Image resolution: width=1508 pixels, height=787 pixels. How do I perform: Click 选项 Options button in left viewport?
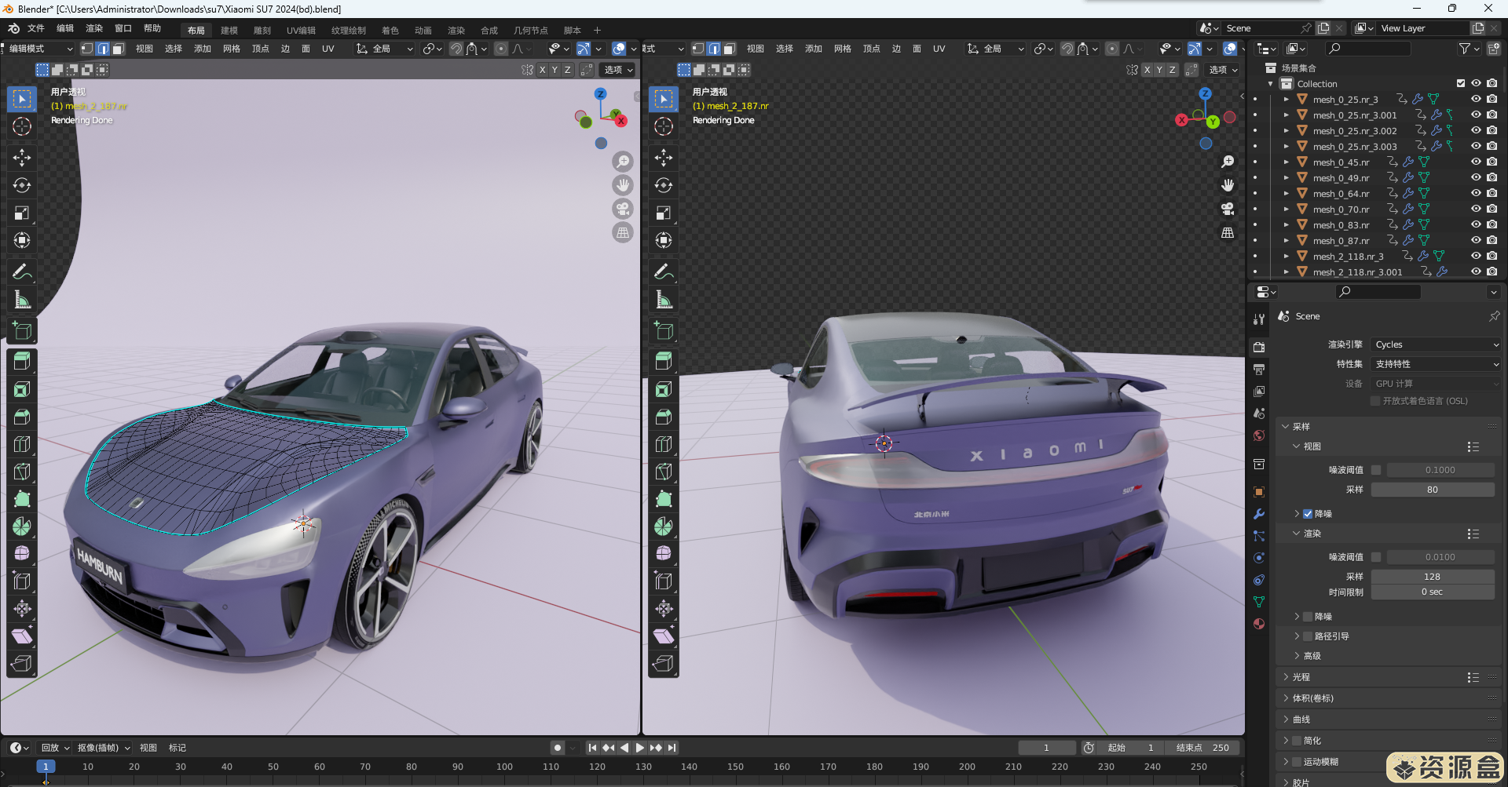(619, 70)
